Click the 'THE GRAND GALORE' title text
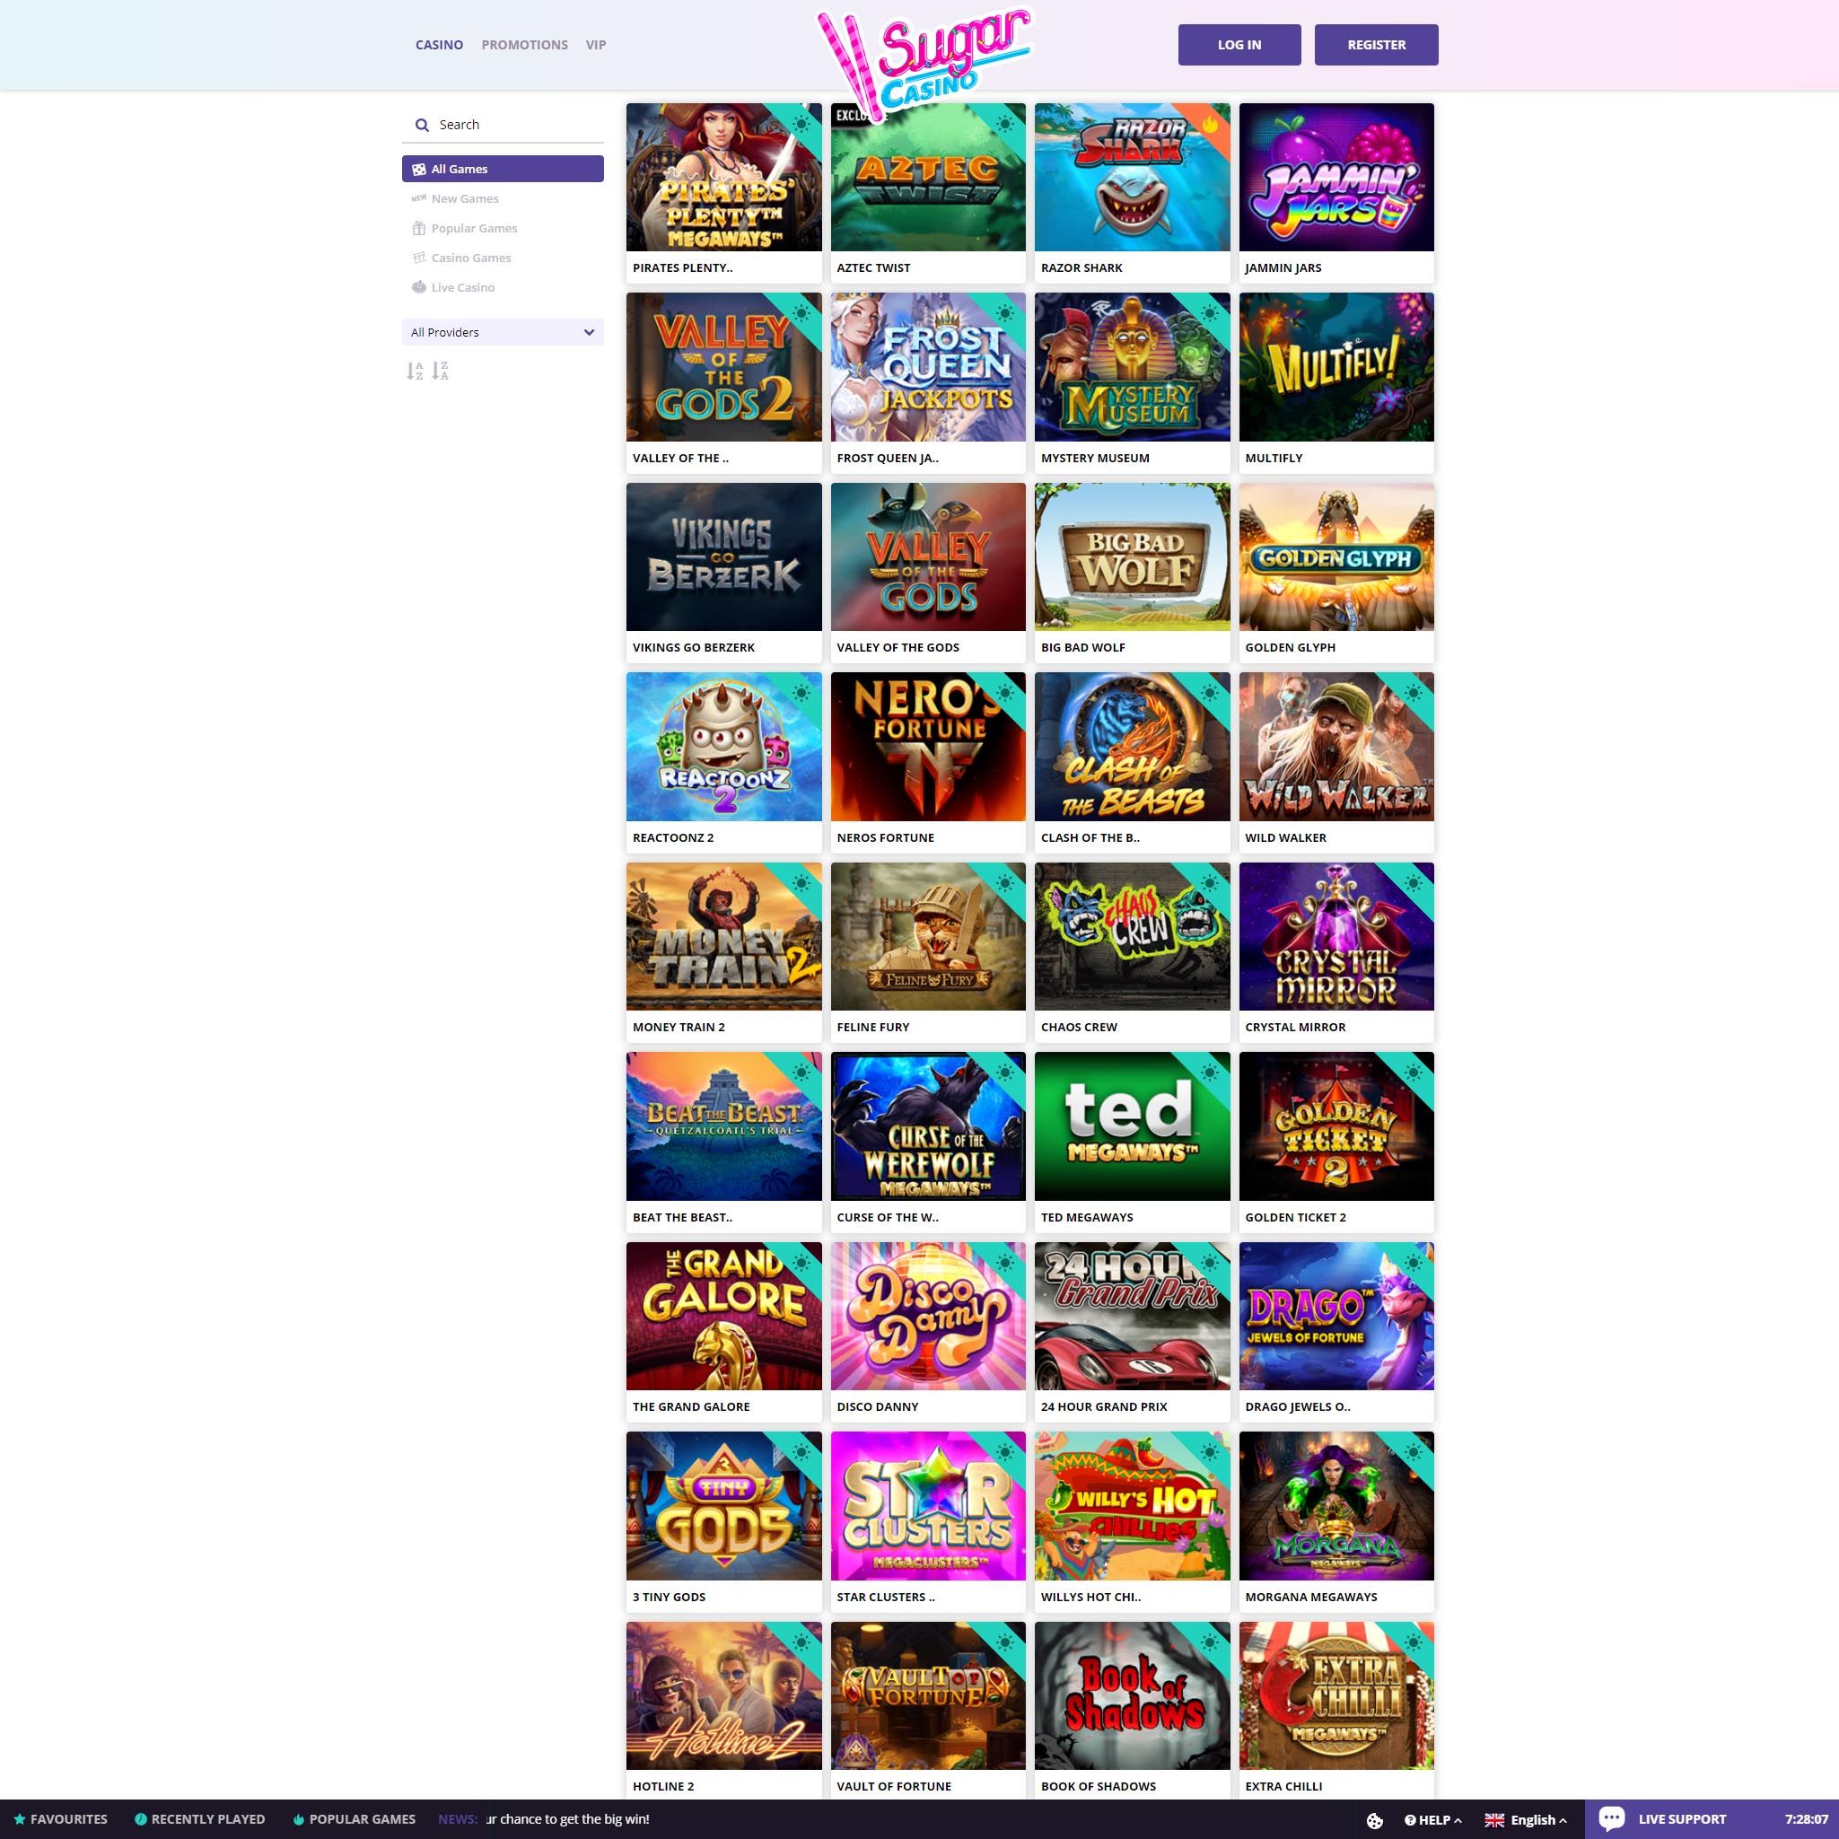Viewport: 1839px width, 1839px height. pyautogui.click(x=691, y=1407)
